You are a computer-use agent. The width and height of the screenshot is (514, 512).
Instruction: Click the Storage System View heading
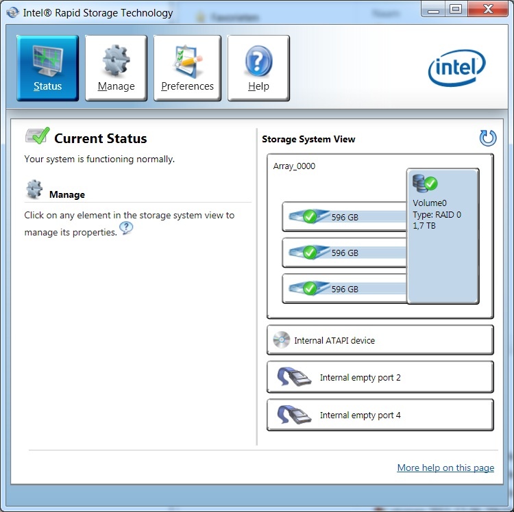pos(308,139)
